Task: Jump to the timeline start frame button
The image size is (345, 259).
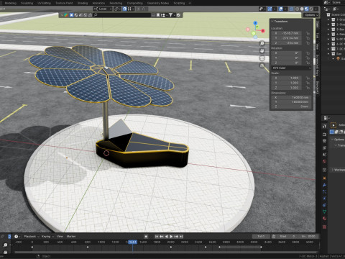Action: pyautogui.click(x=157, y=237)
